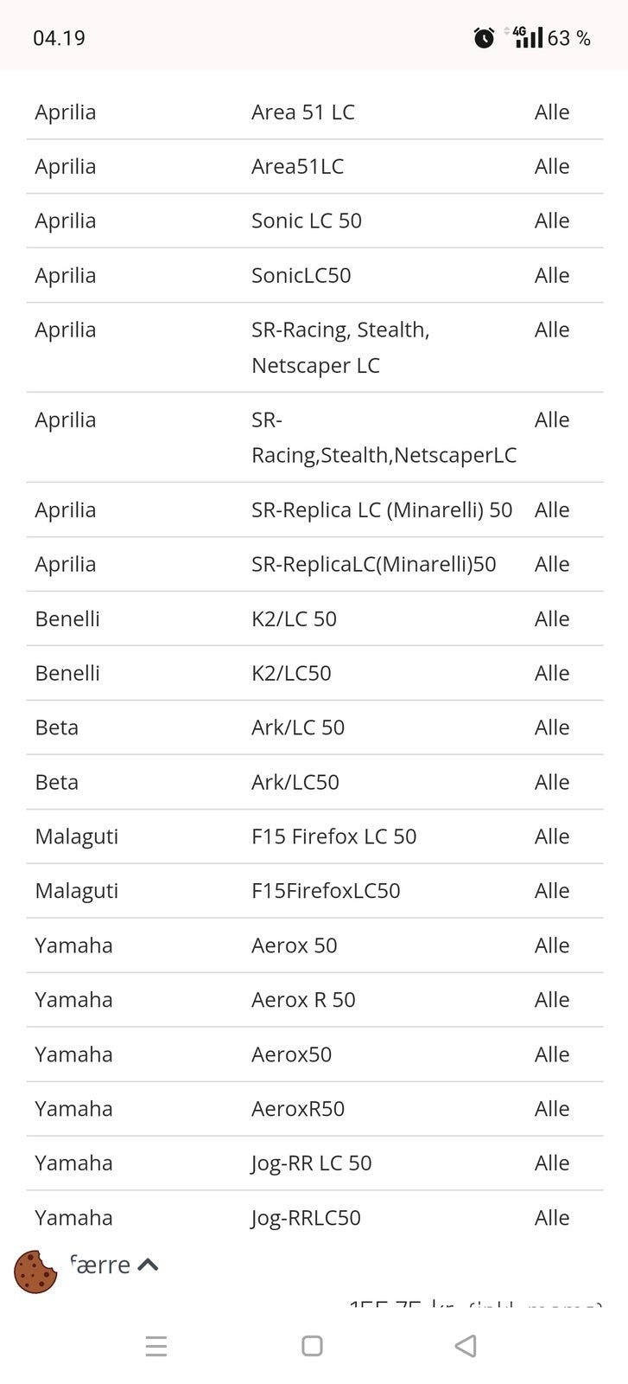
Task: Collapse the list with the færre chevron
Action: 148,1265
